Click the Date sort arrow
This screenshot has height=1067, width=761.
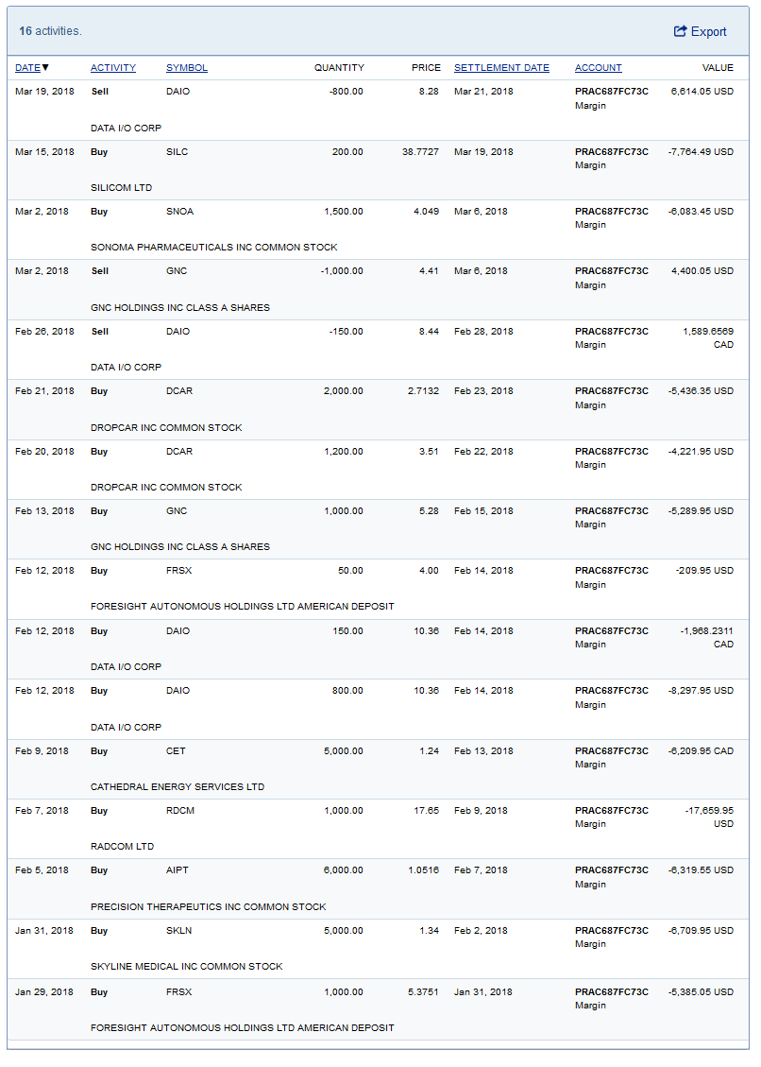point(46,68)
